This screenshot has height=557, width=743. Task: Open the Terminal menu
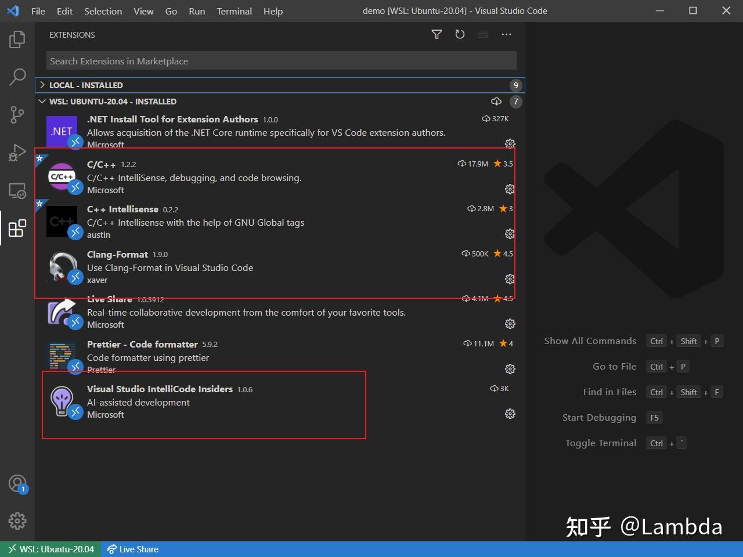pyautogui.click(x=234, y=11)
